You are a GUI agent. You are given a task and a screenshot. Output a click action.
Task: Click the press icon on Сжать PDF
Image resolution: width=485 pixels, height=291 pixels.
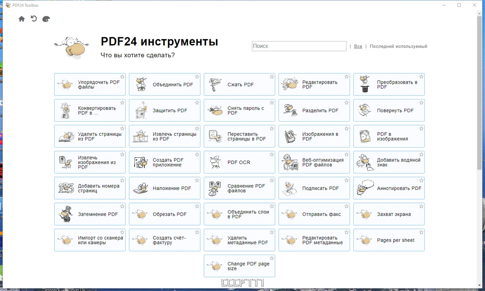click(215, 84)
